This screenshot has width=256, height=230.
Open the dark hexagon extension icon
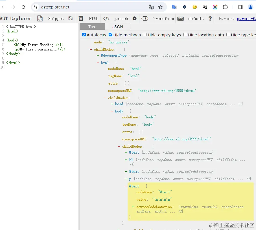coord(185,7)
